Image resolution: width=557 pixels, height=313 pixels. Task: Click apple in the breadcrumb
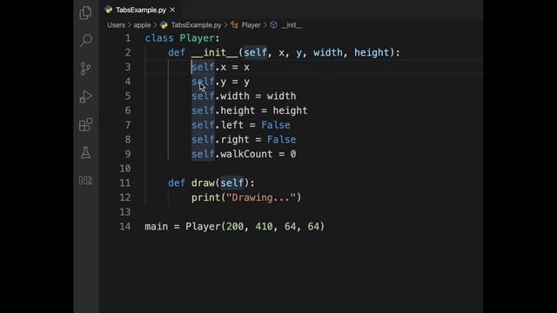(x=142, y=25)
